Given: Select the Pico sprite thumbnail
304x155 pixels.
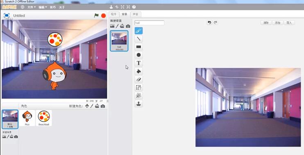Looking at the screenshot, I should tap(27, 118).
